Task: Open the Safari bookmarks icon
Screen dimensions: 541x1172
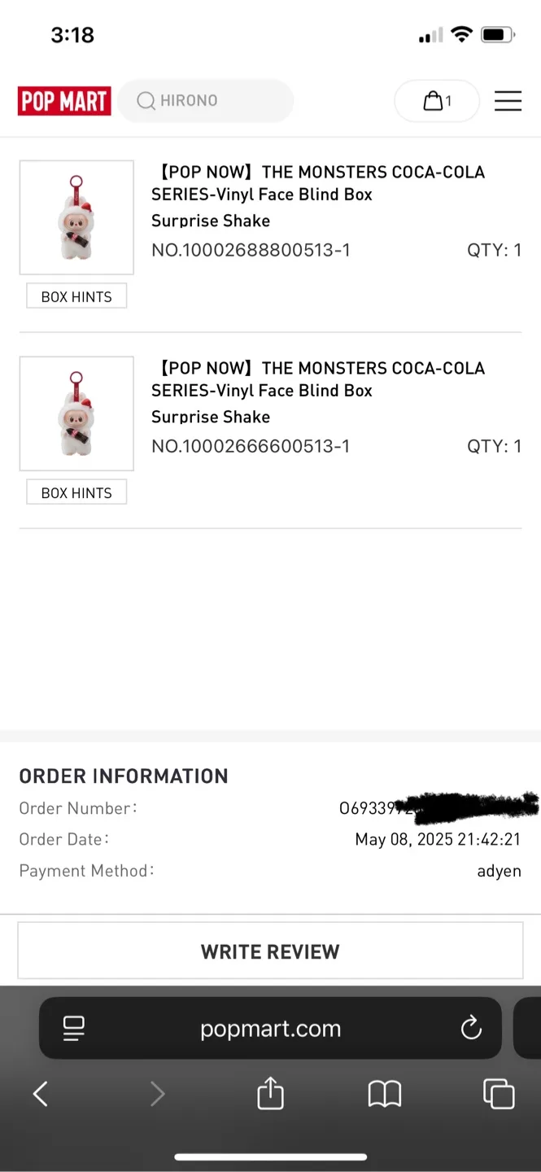Action: click(384, 1093)
